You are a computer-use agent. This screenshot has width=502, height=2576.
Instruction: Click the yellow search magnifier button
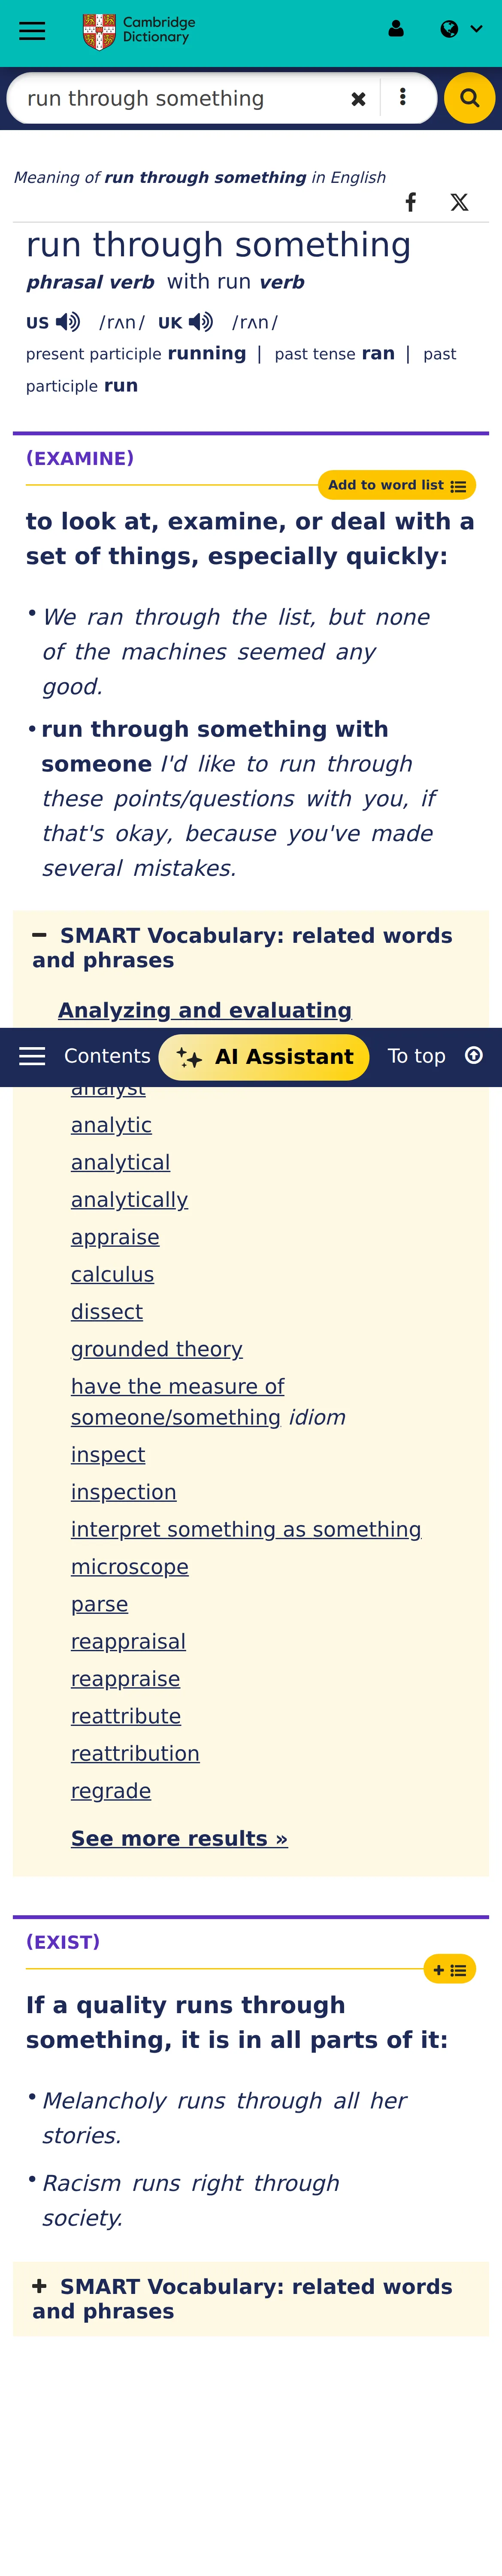[x=469, y=98]
